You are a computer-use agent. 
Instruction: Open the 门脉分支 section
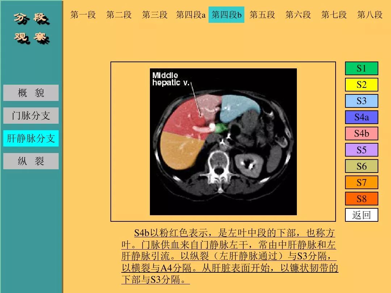coord(31,116)
